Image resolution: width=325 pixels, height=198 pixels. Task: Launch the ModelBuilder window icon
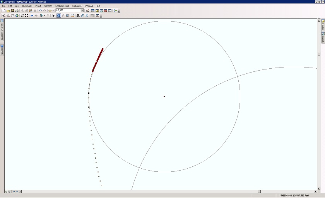(115, 10)
